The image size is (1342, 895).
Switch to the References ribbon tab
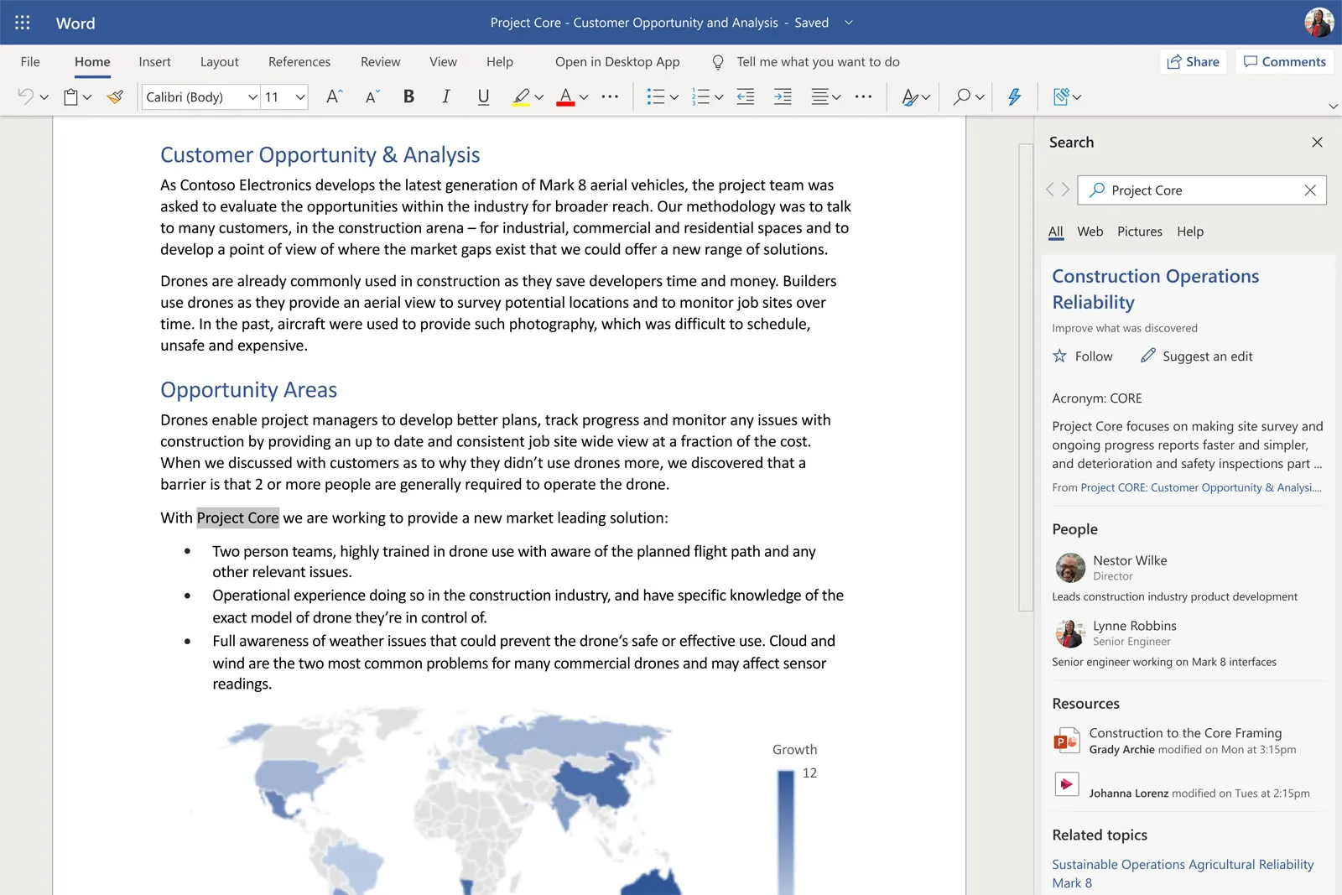(x=299, y=61)
